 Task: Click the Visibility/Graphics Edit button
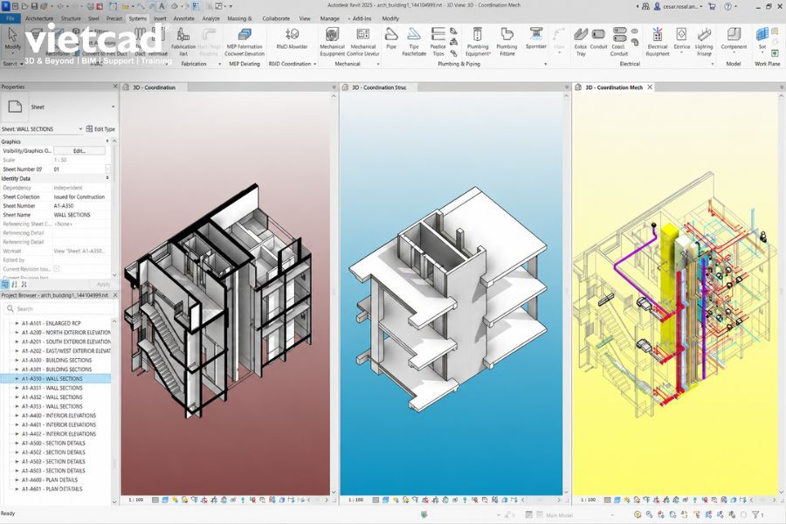[x=79, y=150]
